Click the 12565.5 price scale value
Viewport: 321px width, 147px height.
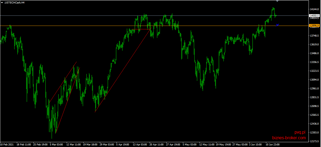[x=314, y=115]
